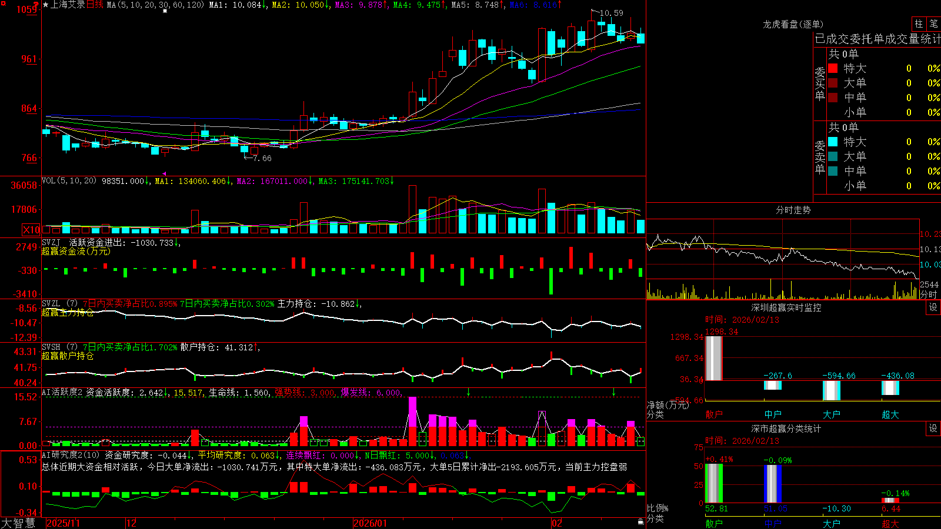
Task: Click the small magenta marker above the VOL label
Action: pos(164,174)
